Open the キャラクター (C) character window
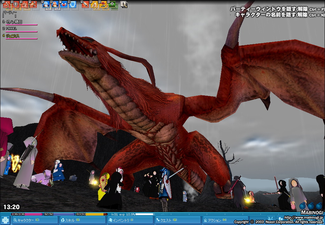This screenshot has width=325, height=225. (35, 220)
